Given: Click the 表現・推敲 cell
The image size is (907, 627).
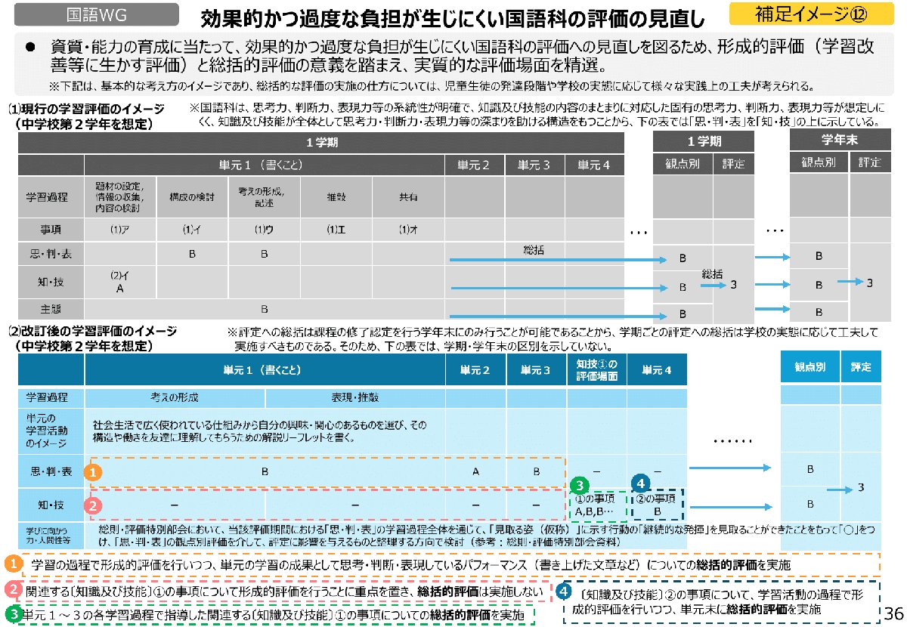Looking at the screenshot, I should (354, 397).
